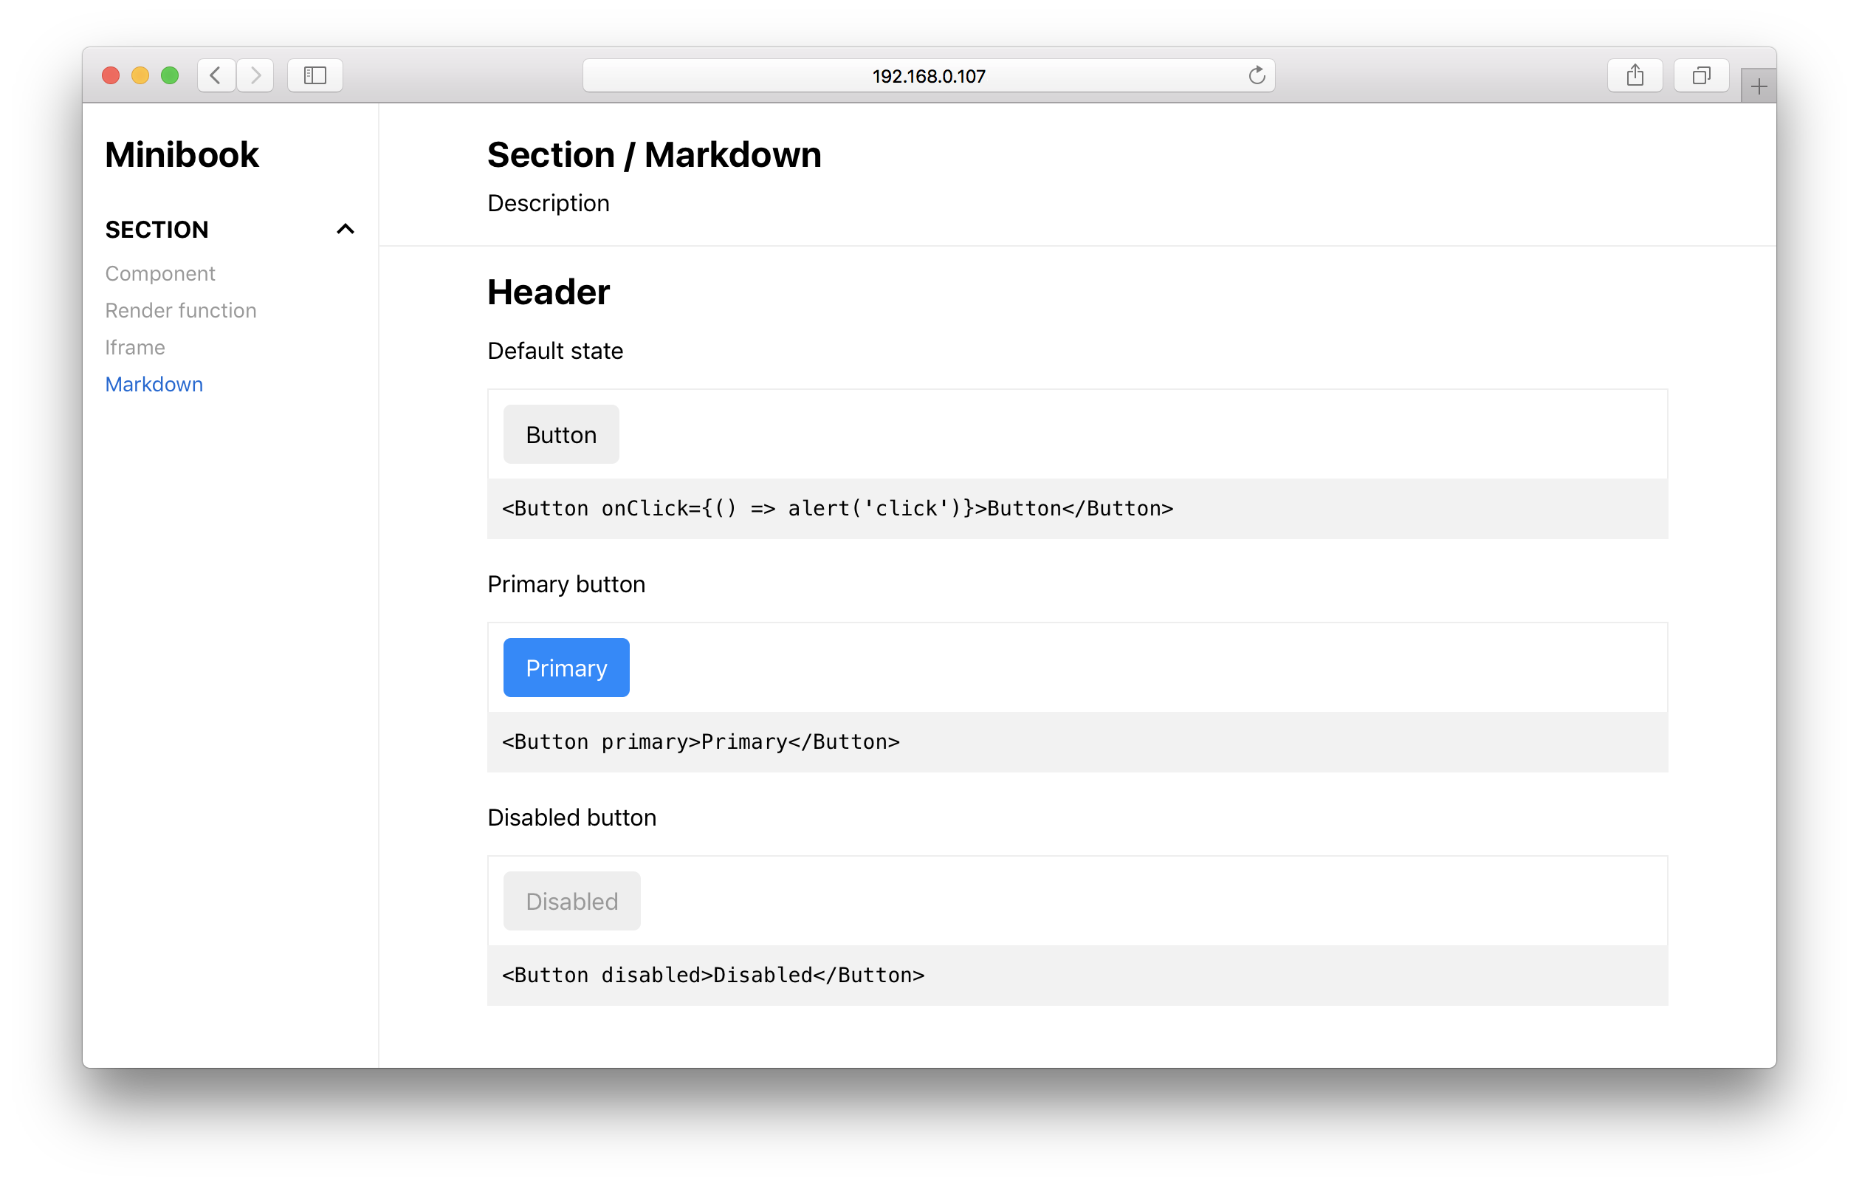Toggle the Safari sidebar icon
This screenshot has width=1859, height=1186.
point(315,75)
